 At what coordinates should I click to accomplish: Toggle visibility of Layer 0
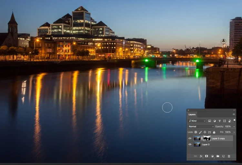(190, 144)
